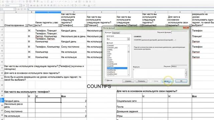Click the formula bar input line

121,9
